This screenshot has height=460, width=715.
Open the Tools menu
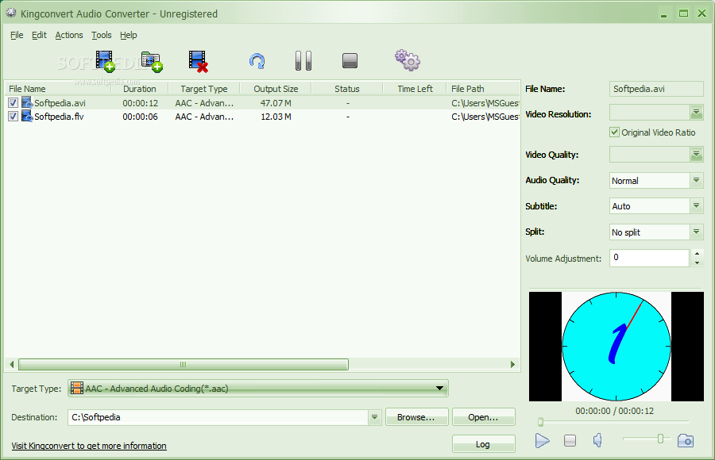pos(101,35)
